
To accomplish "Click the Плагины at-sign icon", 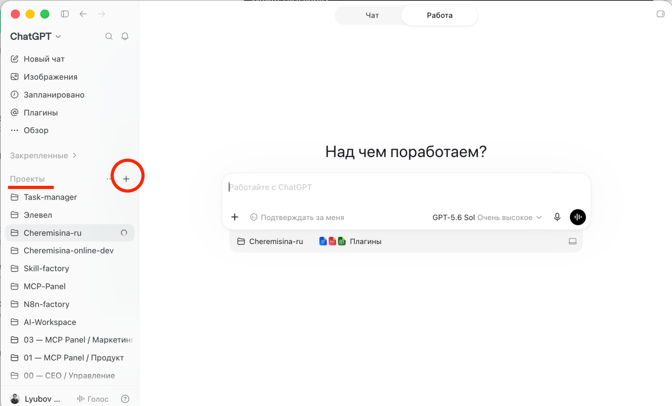I will point(14,112).
